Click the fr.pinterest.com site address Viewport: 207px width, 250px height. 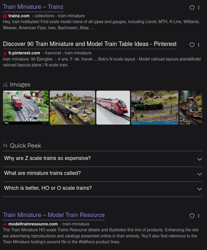tap(24, 53)
